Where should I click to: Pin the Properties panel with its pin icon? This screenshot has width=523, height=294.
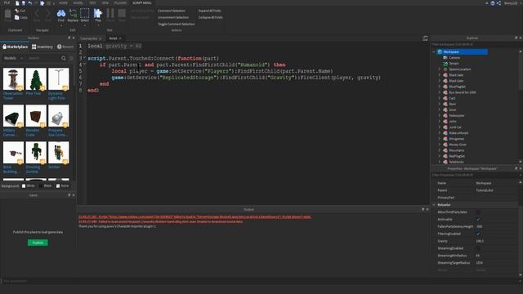pos(516,169)
